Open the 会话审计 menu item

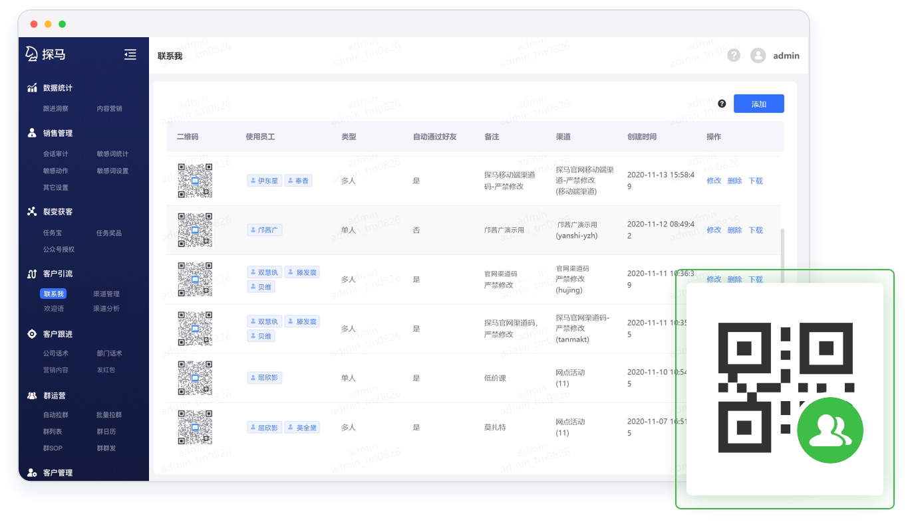point(56,153)
